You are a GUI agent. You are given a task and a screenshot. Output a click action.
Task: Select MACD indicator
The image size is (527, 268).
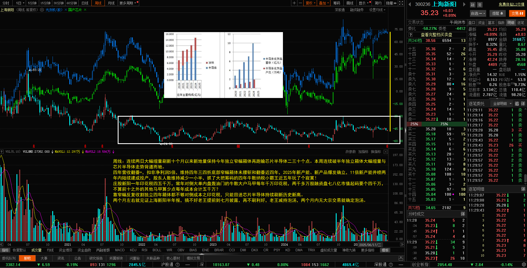pyautogui.click(x=120, y=250)
